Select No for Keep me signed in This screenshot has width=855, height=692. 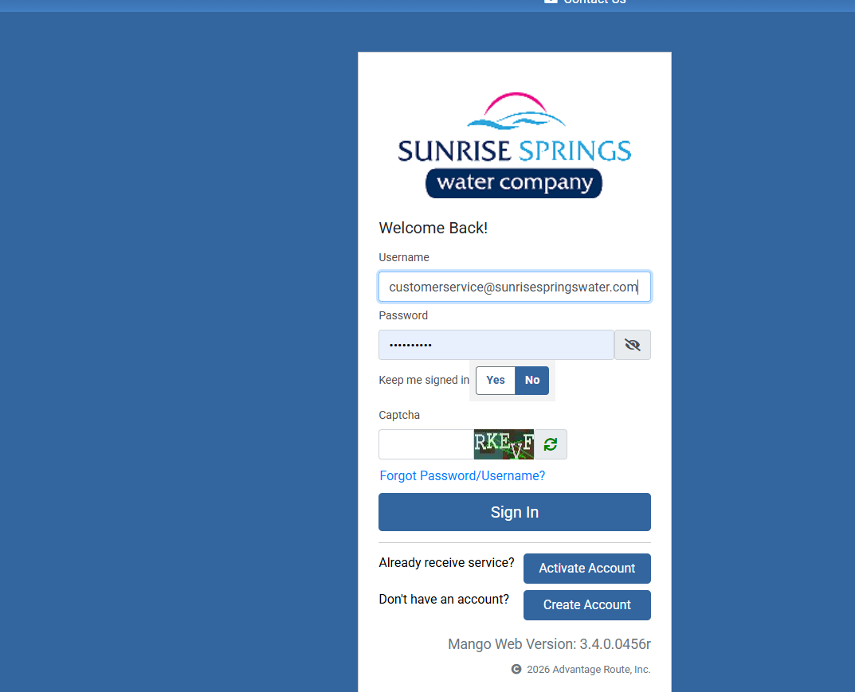[x=532, y=381]
